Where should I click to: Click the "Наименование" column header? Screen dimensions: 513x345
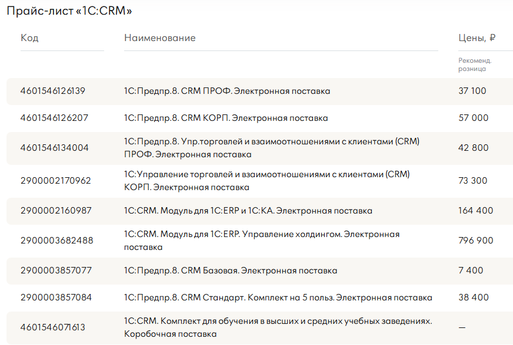click(x=159, y=38)
